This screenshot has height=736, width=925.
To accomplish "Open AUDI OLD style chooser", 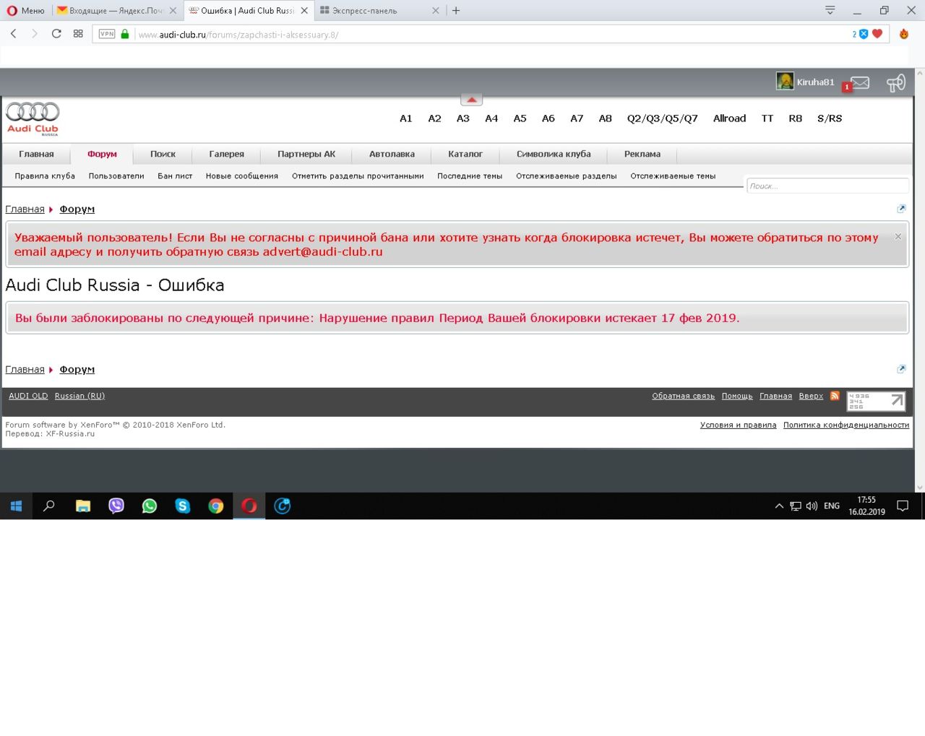I will pos(28,396).
